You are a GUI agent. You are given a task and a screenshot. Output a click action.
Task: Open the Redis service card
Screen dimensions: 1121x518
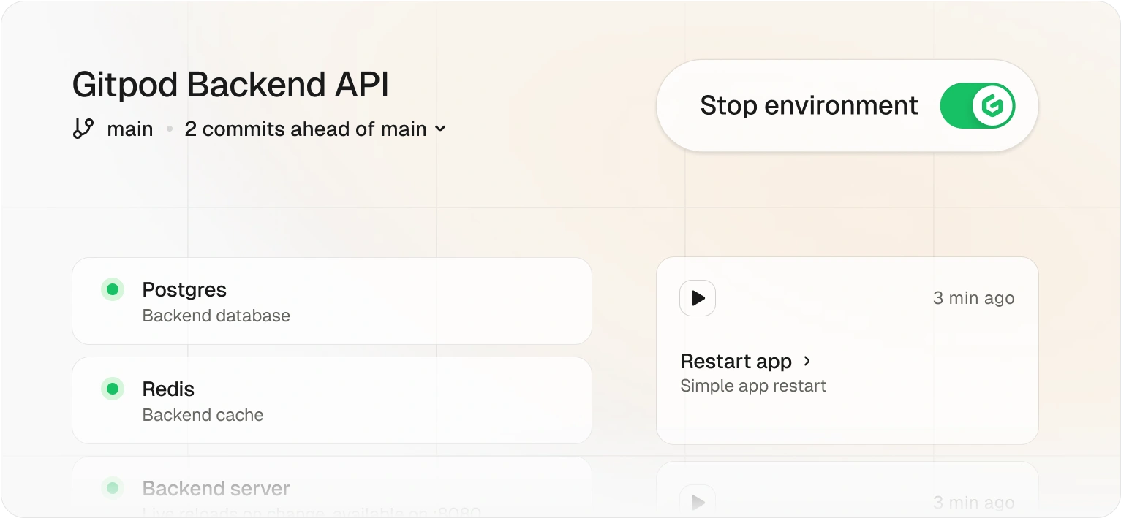click(332, 400)
